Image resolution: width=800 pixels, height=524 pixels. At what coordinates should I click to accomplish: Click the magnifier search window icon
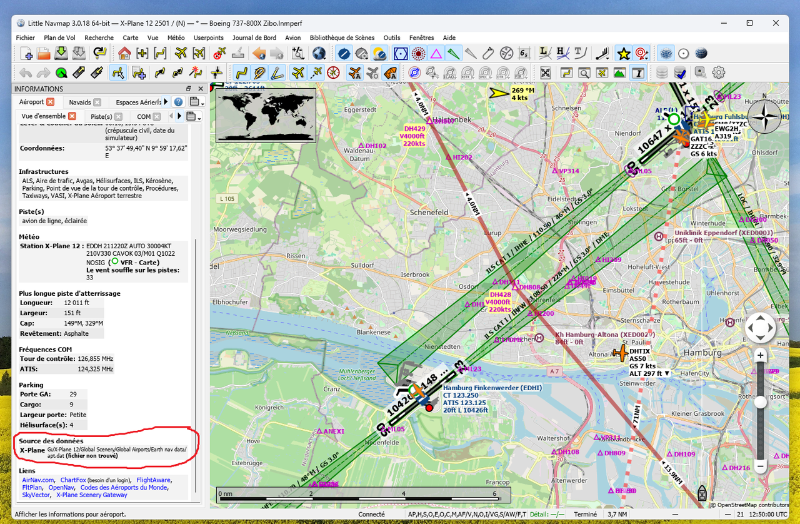[x=584, y=73]
